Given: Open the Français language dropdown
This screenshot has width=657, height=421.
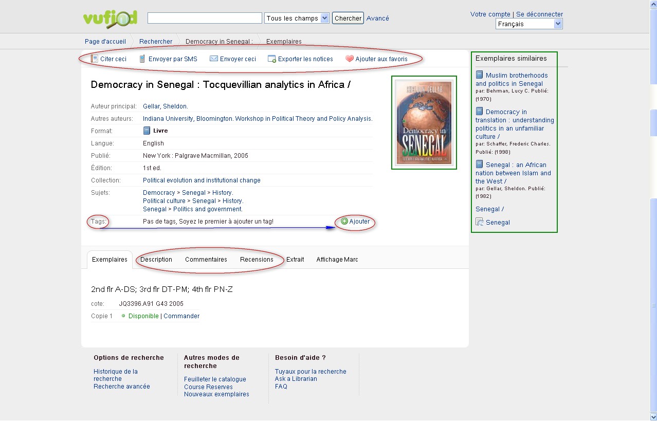Looking at the screenshot, I should pos(529,24).
